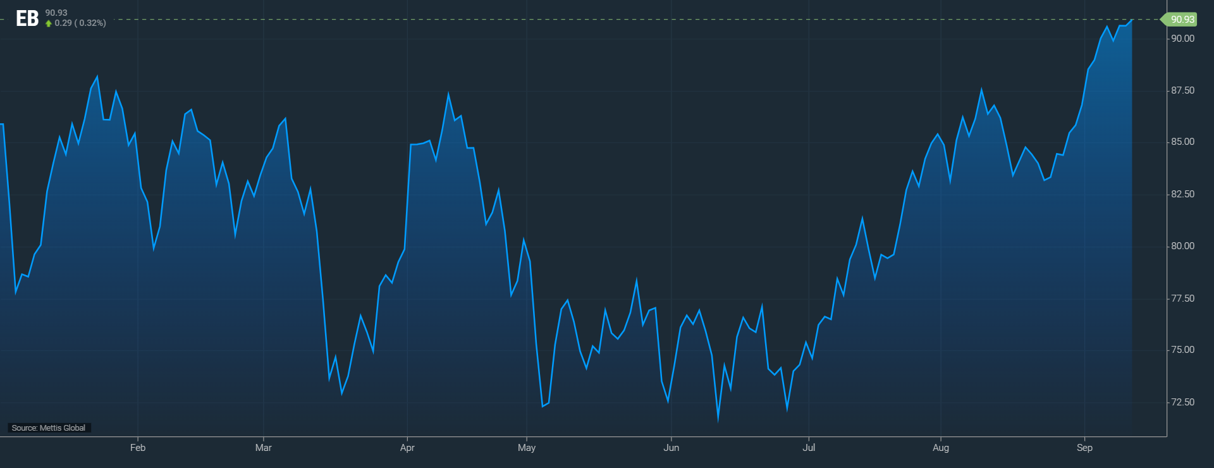The width and height of the screenshot is (1214, 468).
Task: Select the Apr label on the time axis
Action: pyautogui.click(x=407, y=448)
